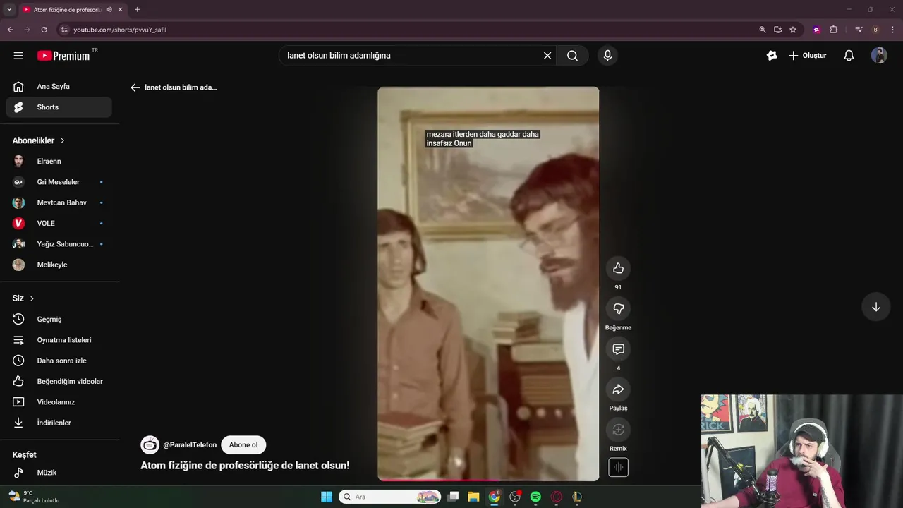Open Geçmiş watch history
This screenshot has height=508, width=903.
(x=59, y=319)
